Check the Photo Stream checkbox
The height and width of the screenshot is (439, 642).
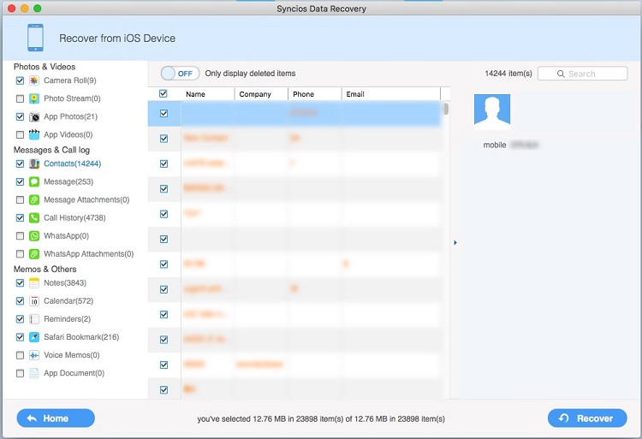(20, 98)
